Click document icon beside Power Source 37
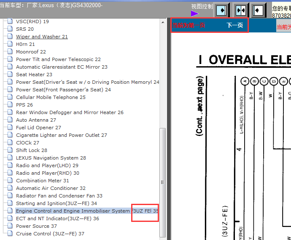This screenshot has height=240, width=291. 10,226
